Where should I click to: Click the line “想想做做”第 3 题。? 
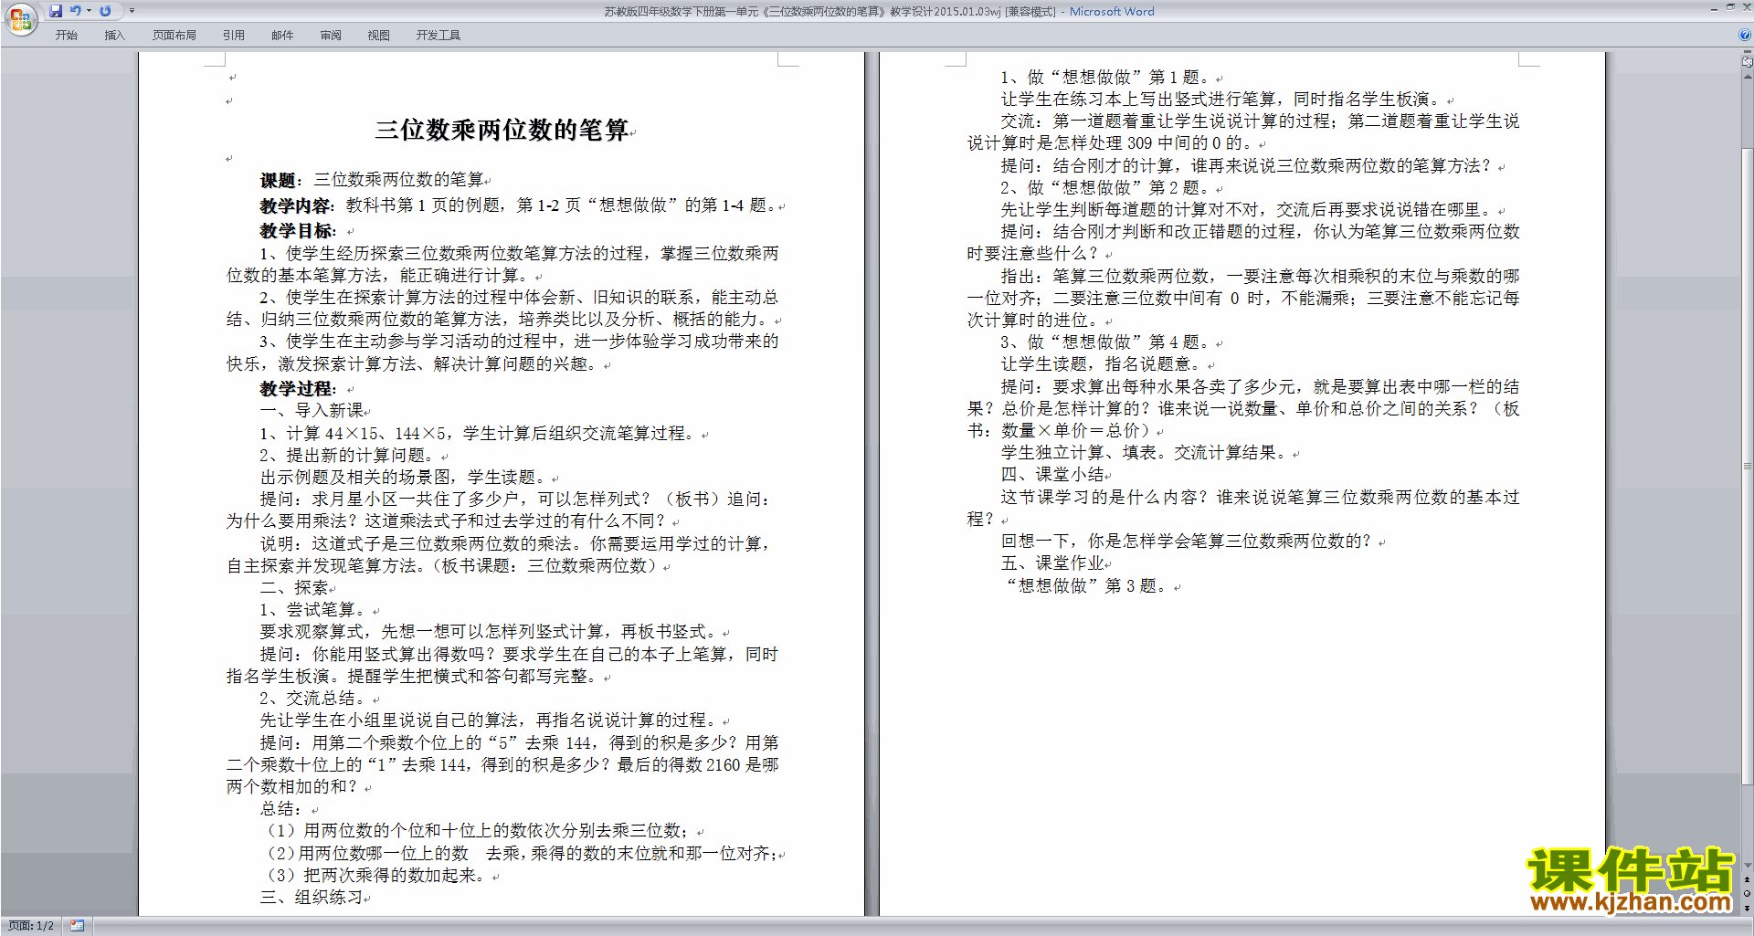tap(1087, 586)
